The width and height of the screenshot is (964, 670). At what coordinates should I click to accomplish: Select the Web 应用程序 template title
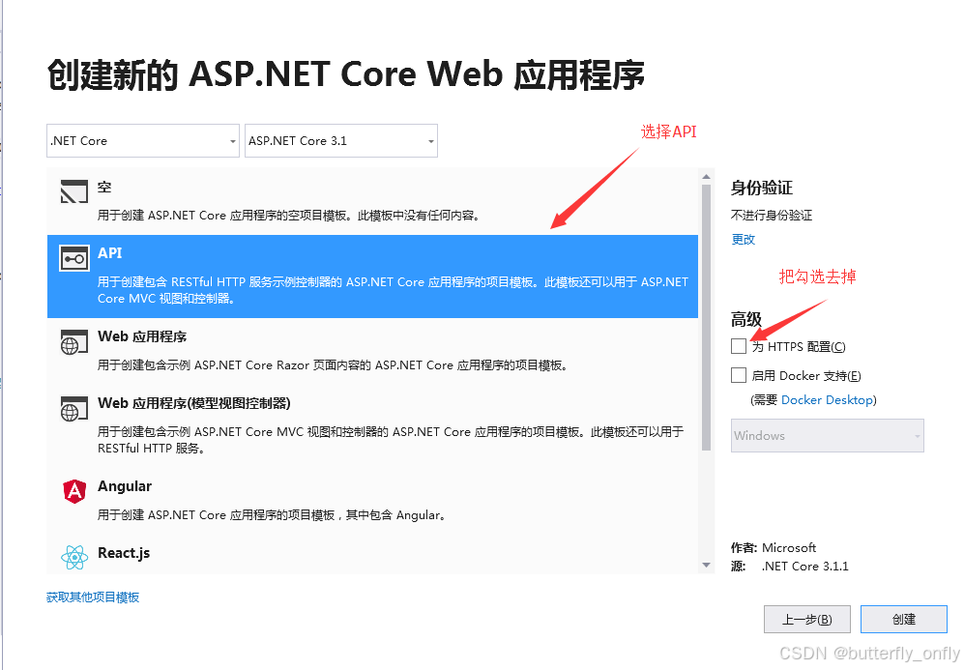coord(142,336)
